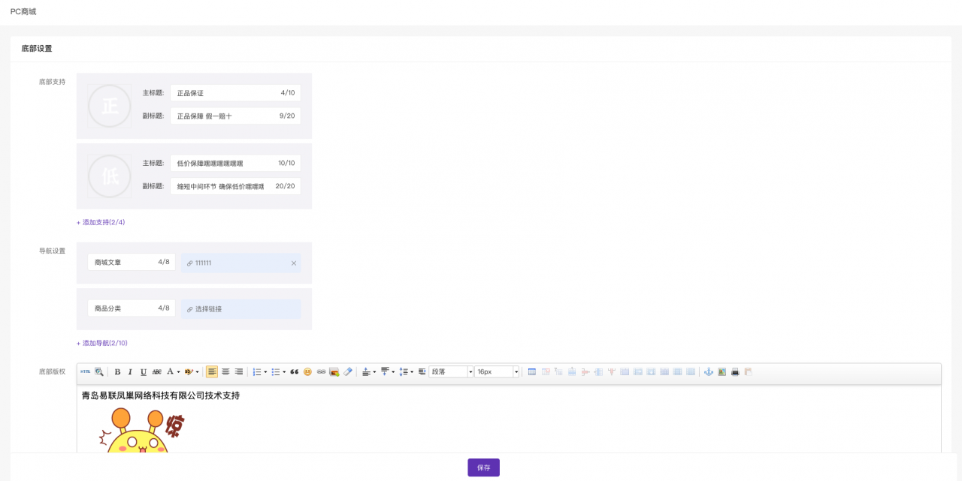
Task: Align text to the right
Action: tap(239, 371)
